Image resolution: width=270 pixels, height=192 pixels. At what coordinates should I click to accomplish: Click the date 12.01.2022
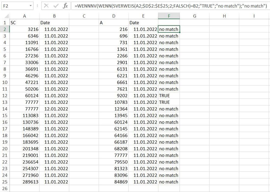tap(54, 109)
